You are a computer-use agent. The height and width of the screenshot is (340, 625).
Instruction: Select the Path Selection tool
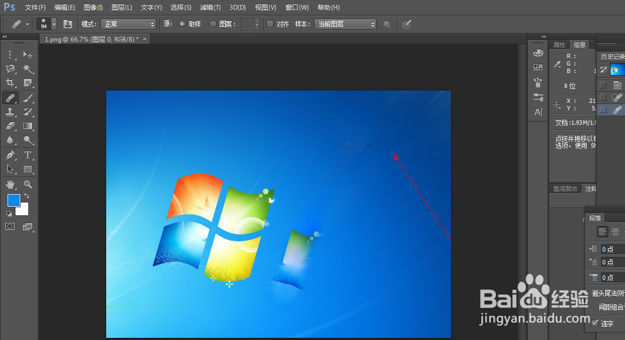tap(10, 169)
